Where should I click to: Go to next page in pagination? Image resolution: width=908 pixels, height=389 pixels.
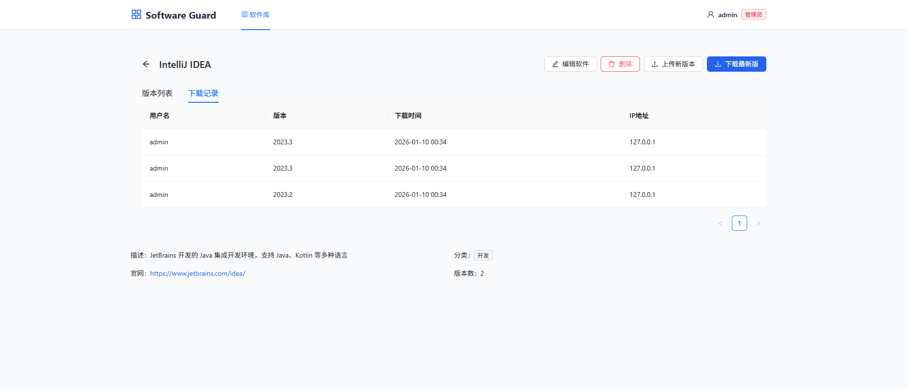759,223
